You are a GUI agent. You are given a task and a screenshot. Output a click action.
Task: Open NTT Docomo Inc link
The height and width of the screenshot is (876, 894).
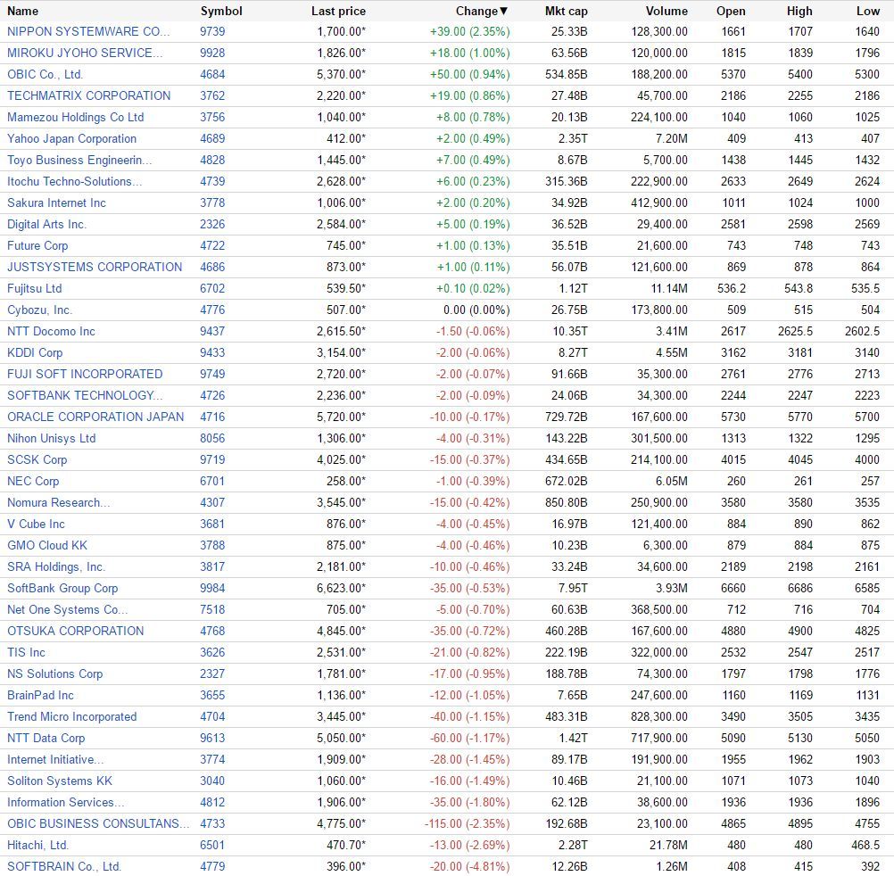(x=52, y=331)
